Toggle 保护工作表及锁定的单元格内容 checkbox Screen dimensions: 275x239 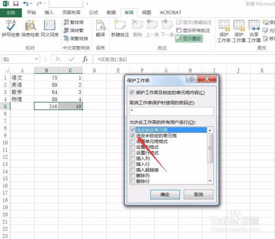click(131, 92)
